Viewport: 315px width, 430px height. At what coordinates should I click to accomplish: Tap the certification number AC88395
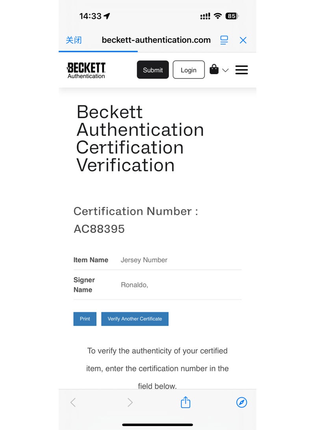coord(99,229)
